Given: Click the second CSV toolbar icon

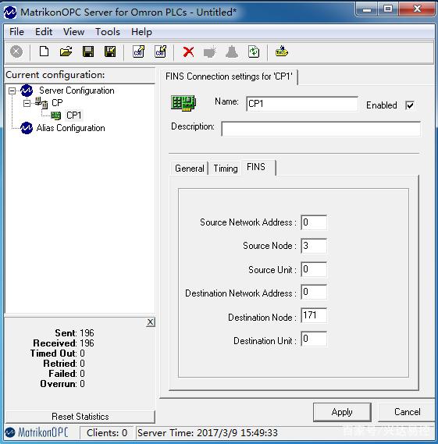Looking at the screenshot, I should click(x=160, y=52).
